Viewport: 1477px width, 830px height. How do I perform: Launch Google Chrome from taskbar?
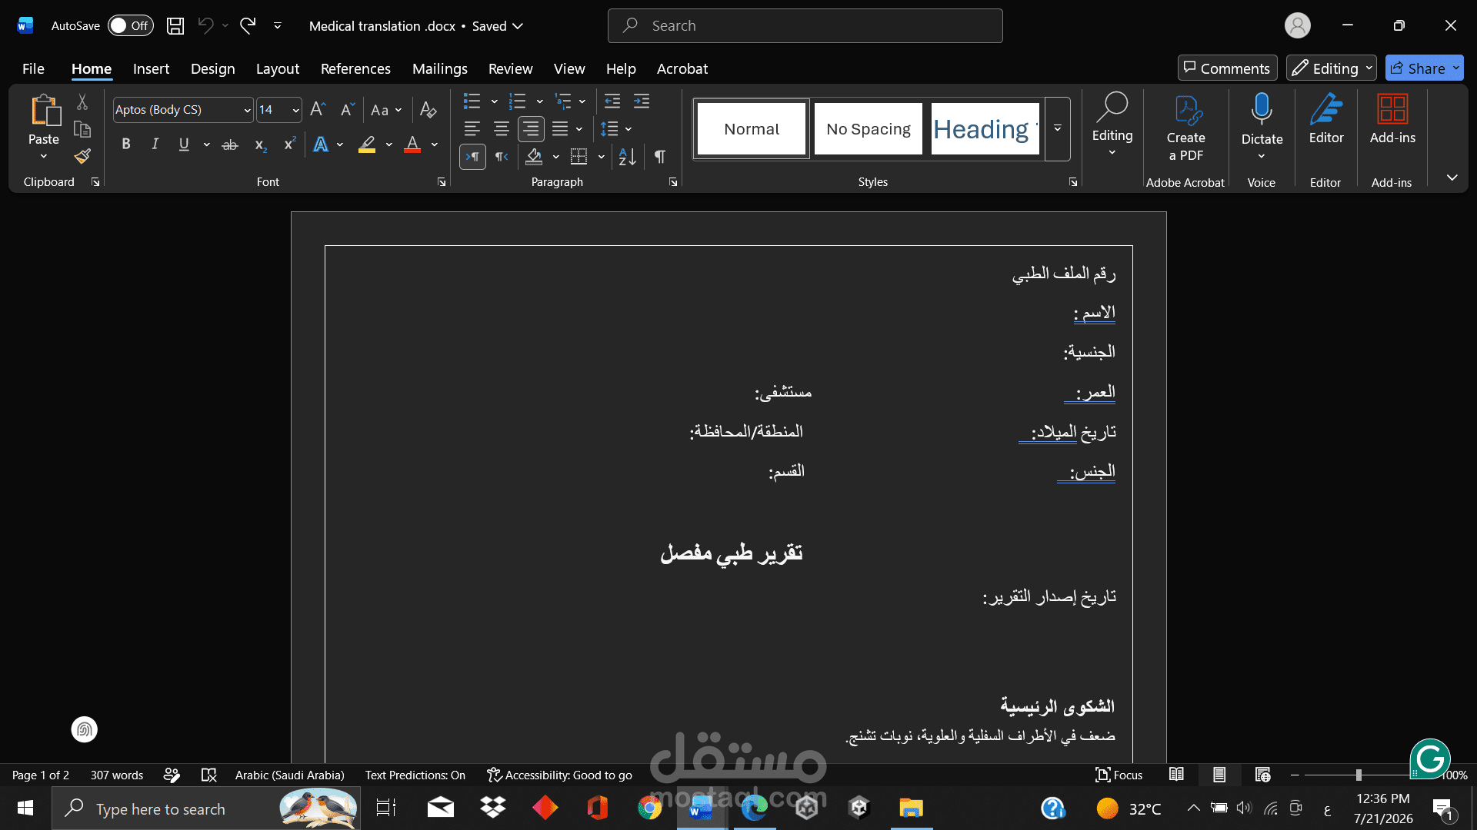[650, 808]
